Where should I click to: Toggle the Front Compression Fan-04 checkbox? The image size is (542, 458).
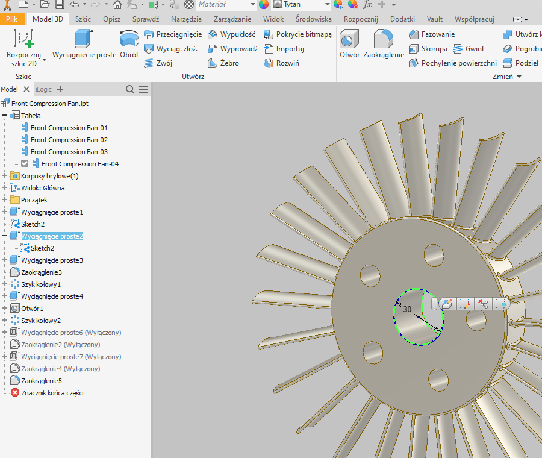click(25, 164)
